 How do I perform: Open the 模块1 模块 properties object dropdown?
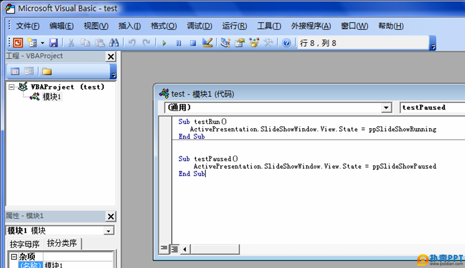[x=109, y=231]
